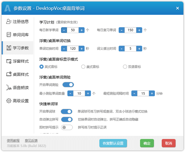Click the 词义缓出时间 value field 5
This screenshot has height=152, width=185.
(130, 48)
